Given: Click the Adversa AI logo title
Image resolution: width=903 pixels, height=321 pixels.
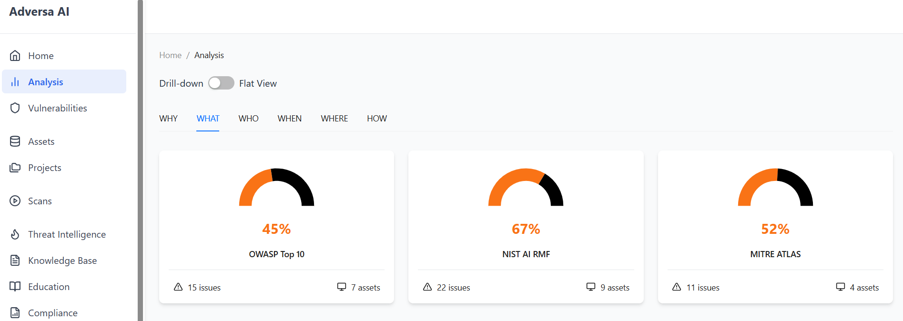Looking at the screenshot, I should (x=39, y=12).
